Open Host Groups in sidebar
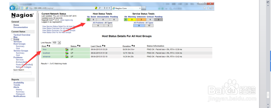 19,44
